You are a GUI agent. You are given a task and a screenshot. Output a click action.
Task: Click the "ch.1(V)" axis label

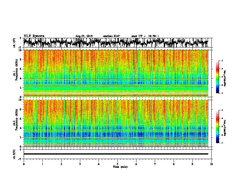point(14,43)
